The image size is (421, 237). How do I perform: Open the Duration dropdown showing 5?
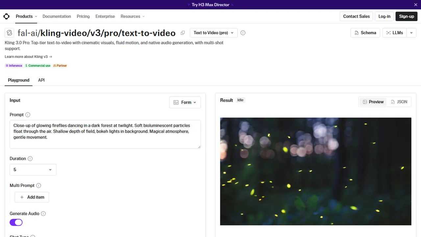[x=33, y=170]
